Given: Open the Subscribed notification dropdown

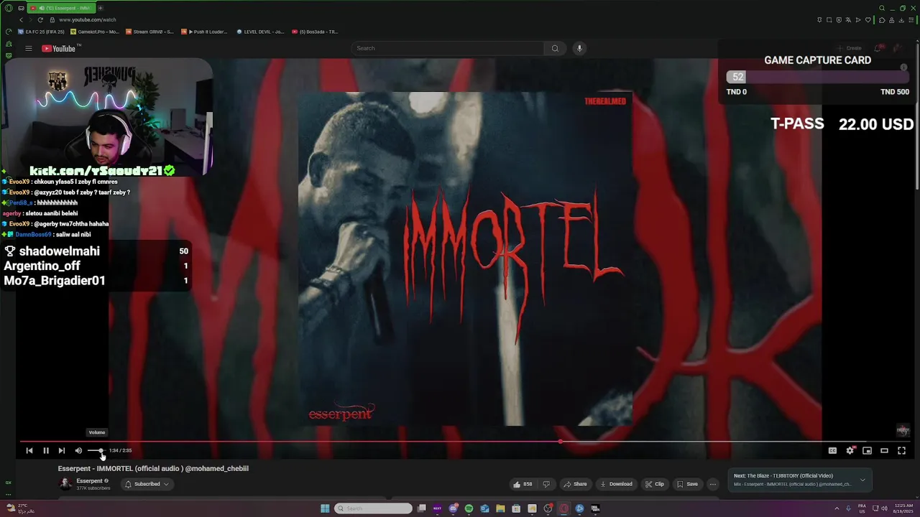Looking at the screenshot, I should click(147, 484).
